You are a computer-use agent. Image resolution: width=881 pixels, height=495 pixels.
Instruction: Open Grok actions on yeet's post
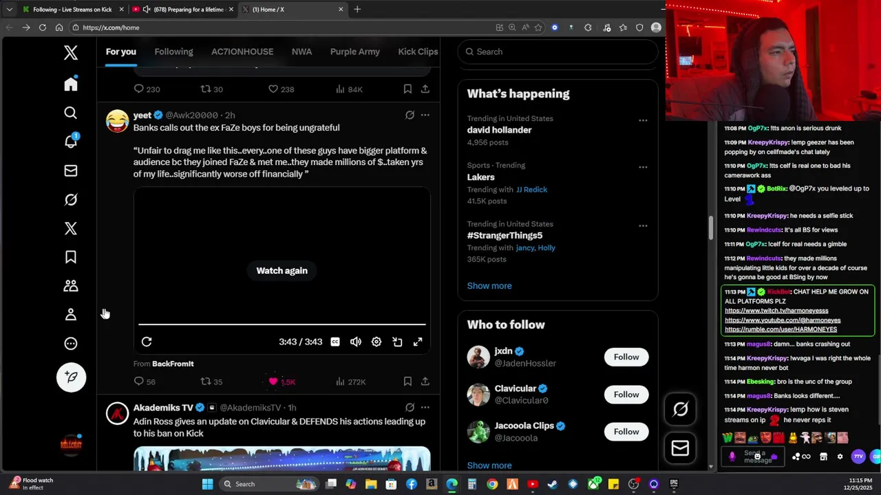click(410, 115)
